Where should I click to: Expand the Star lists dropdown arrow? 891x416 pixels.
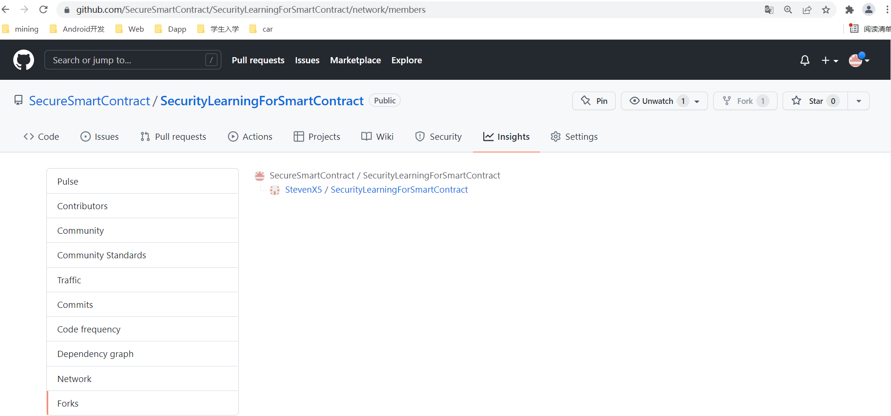(859, 101)
